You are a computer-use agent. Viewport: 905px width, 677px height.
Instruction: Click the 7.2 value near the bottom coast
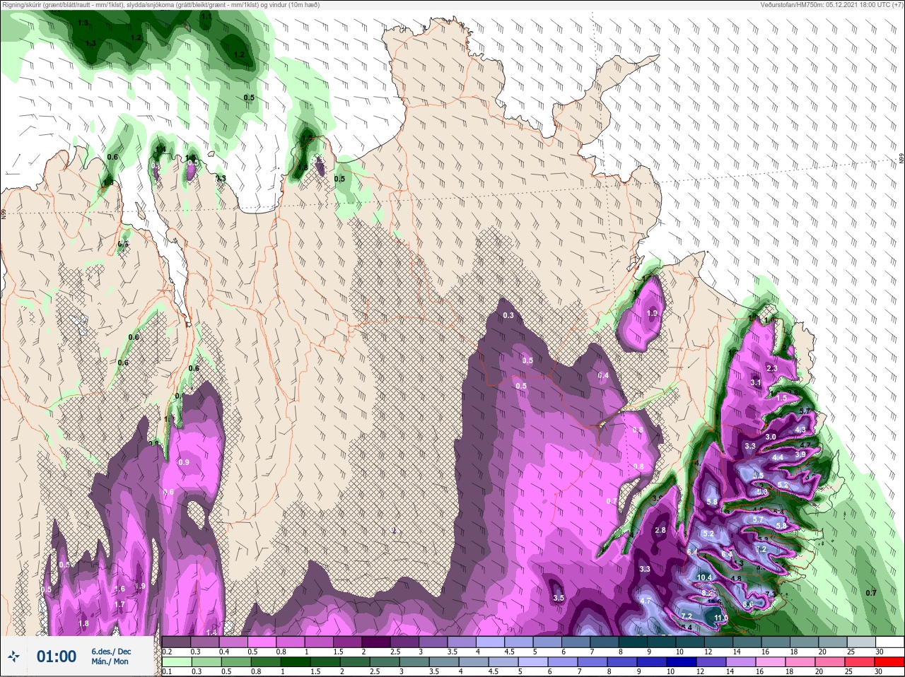click(687, 616)
